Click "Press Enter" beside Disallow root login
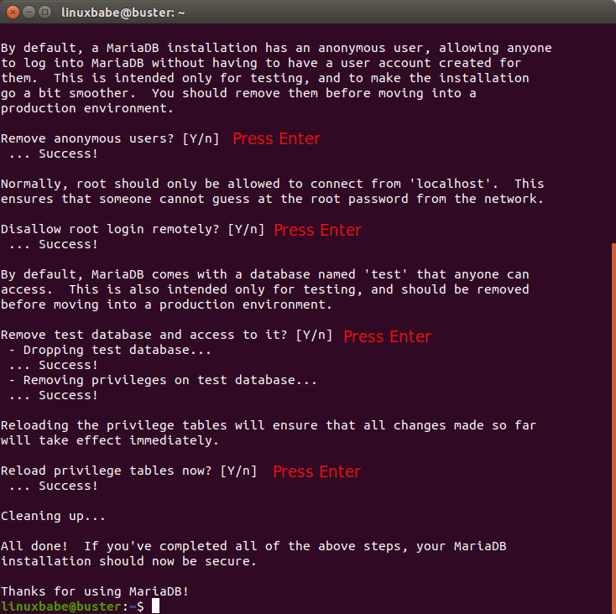 tap(317, 230)
